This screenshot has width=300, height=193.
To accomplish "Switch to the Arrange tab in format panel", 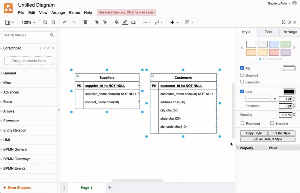I will [290, 32].
